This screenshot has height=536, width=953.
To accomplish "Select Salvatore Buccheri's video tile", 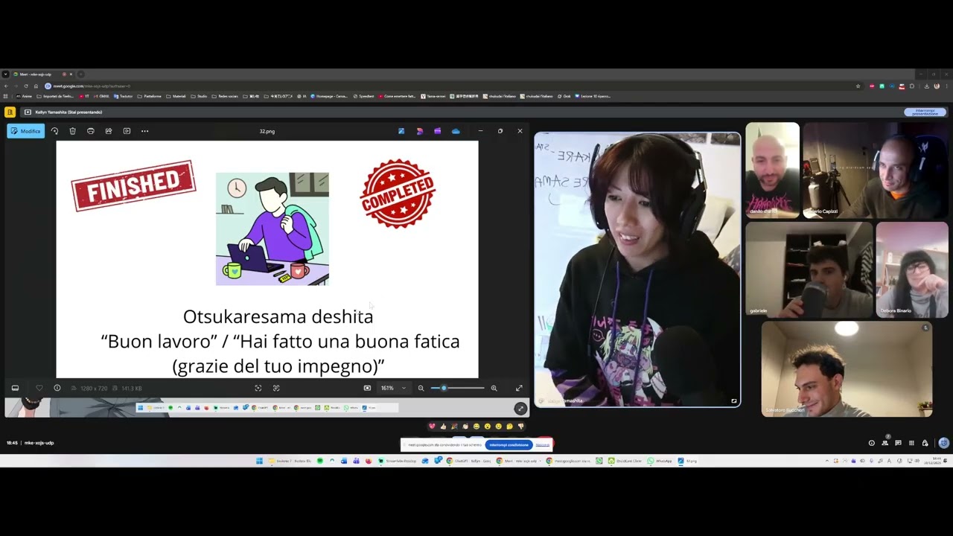I will 847,368.
